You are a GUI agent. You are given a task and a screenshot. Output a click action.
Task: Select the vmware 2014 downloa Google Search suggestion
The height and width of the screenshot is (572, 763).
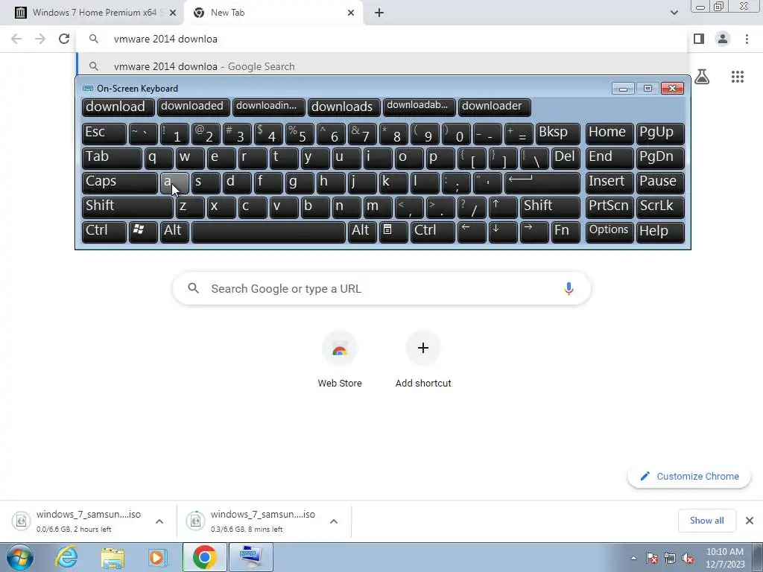tap(382, 66)
